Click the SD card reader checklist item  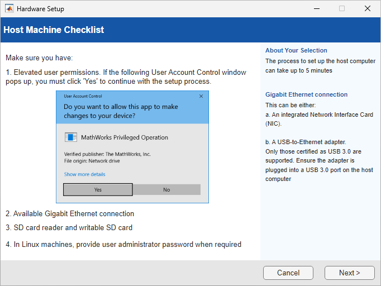click(x=69, y=227)
